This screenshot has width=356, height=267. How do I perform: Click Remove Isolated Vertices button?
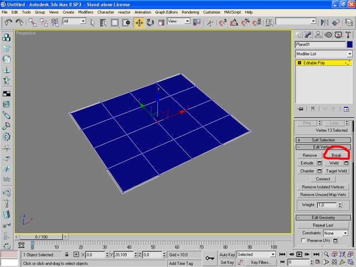pos(323,187)
